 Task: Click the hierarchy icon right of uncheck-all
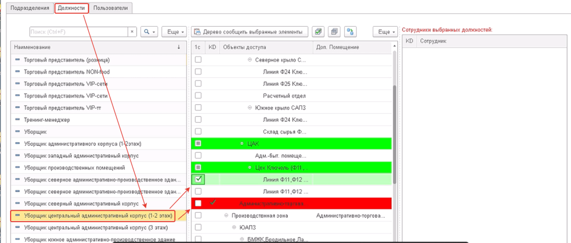click(x=351, y=31)
